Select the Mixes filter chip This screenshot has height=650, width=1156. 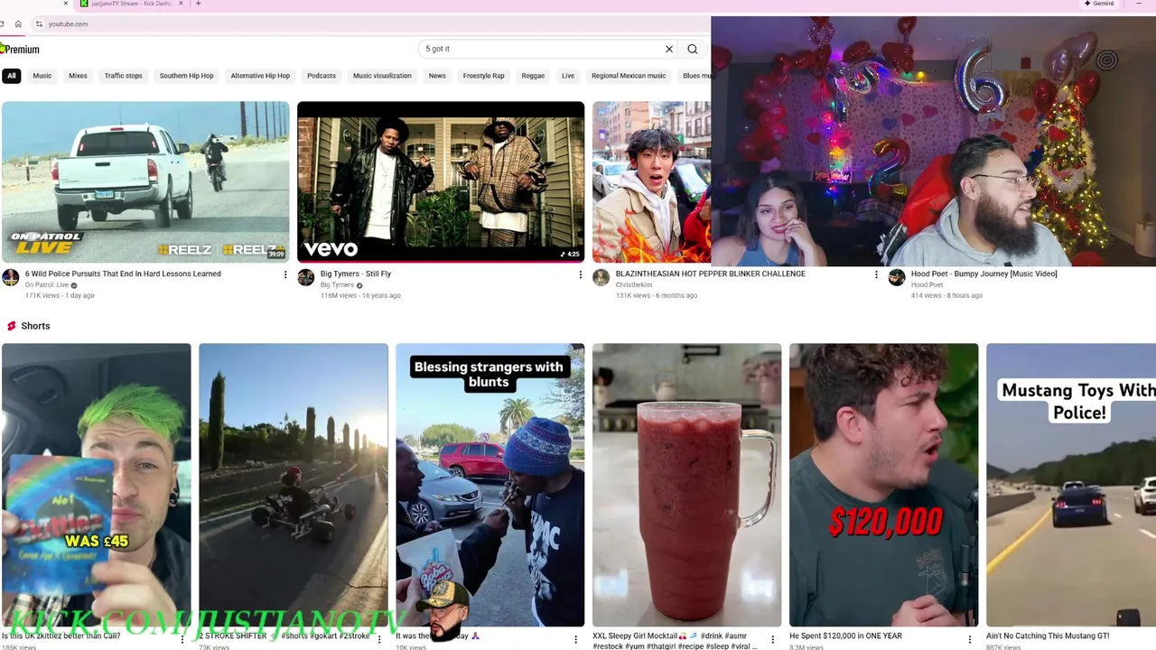tap(78, 76)
